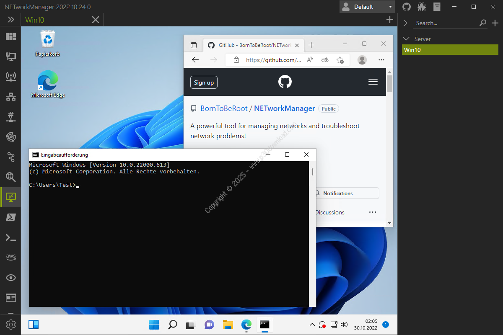The width and height of the screenshot is (503, 335).
Task: Collapse the profiles panel with the arrow
Action: pyautogui.click(x=405, y=23)
